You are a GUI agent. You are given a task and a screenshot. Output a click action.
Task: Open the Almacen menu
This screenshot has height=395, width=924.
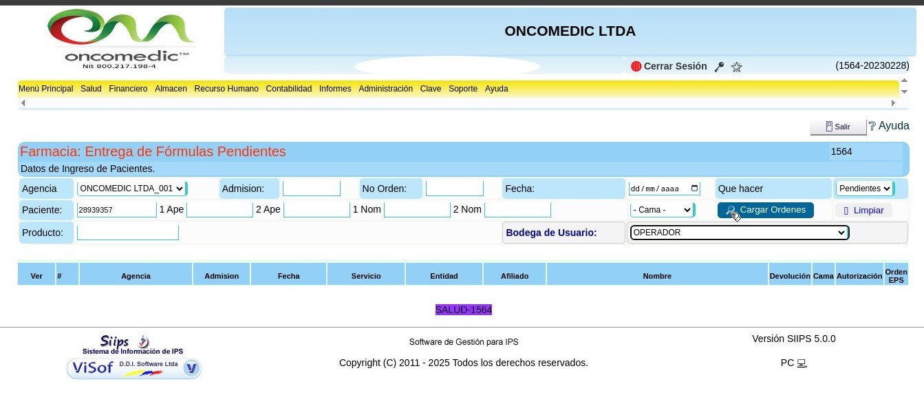pyautogui.click(x=171, y=89)
